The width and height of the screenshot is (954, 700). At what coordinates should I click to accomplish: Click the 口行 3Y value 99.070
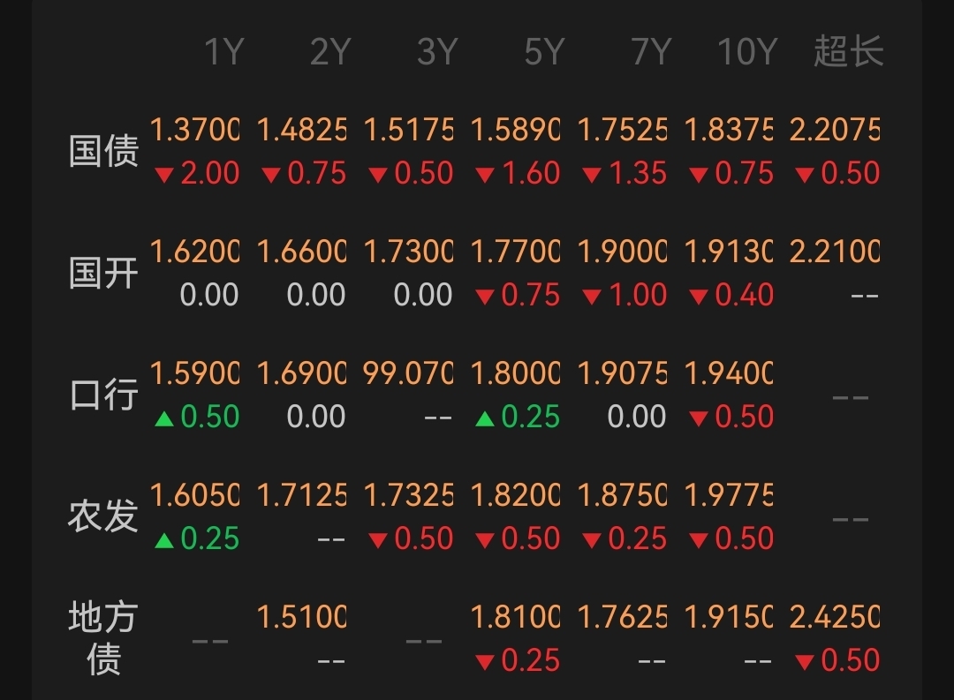pos(408,374)
